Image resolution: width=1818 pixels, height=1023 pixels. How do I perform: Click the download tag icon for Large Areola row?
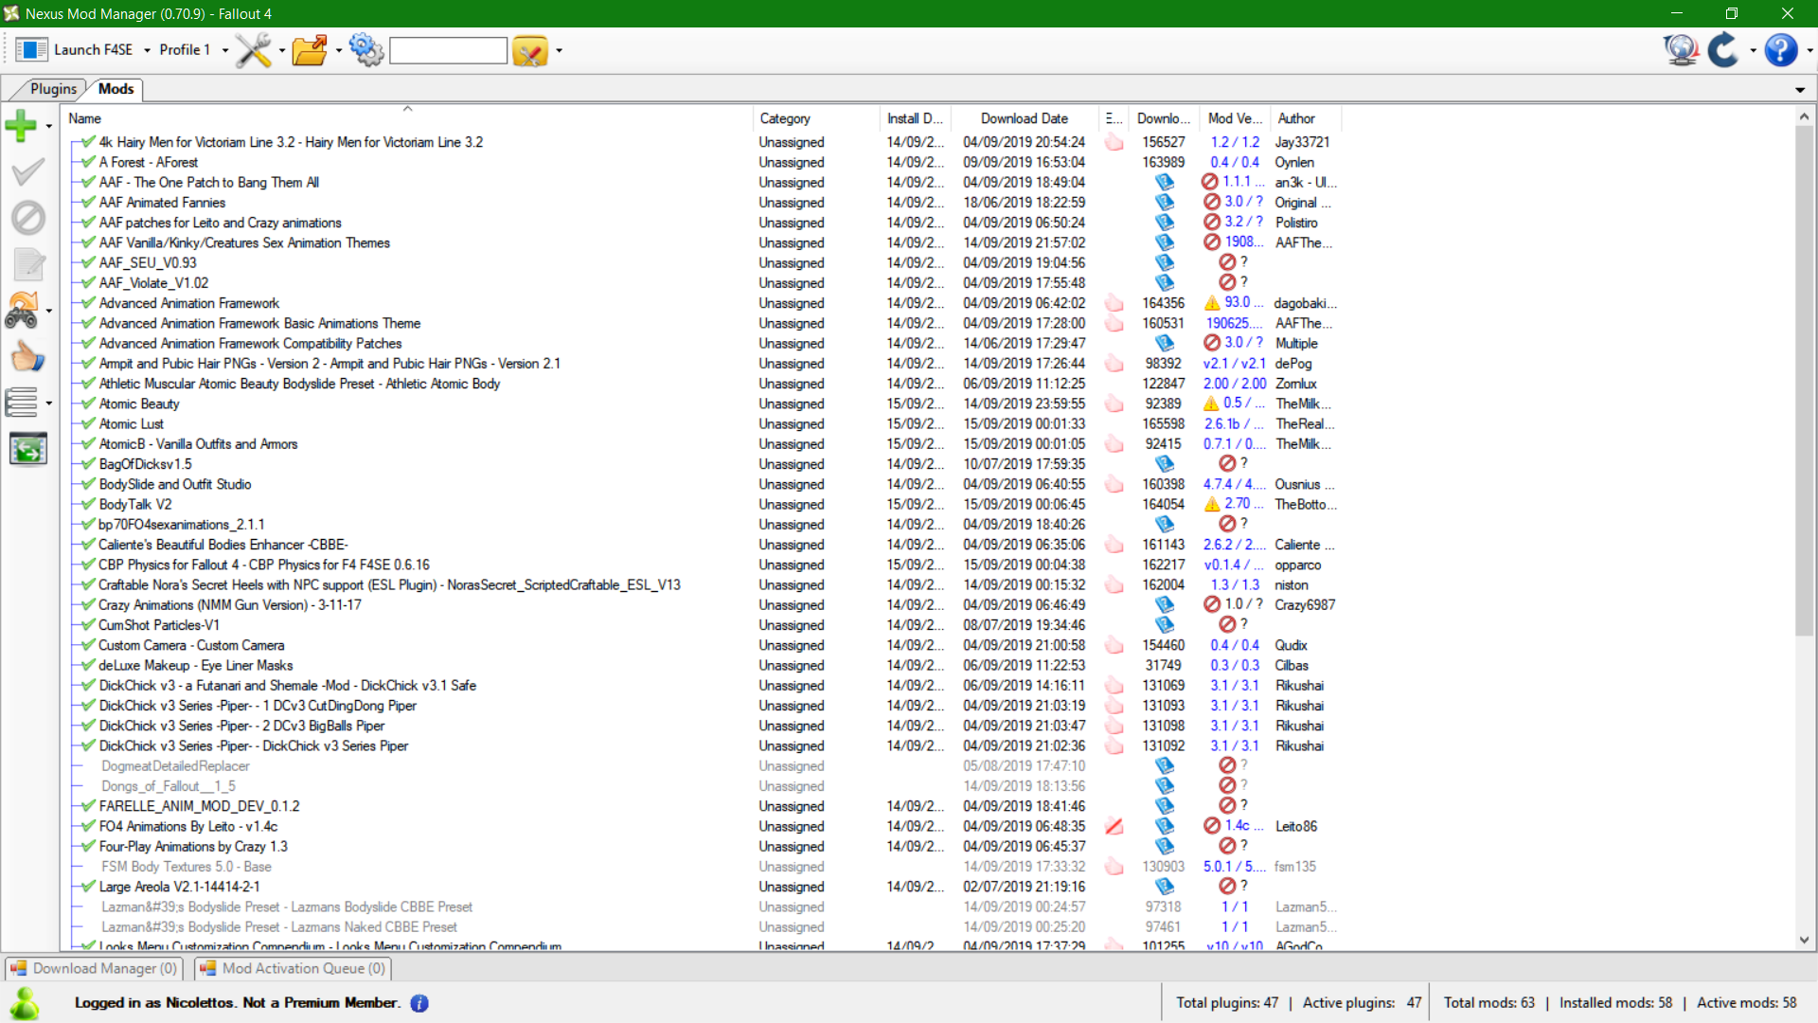(x=1164, y=887)
